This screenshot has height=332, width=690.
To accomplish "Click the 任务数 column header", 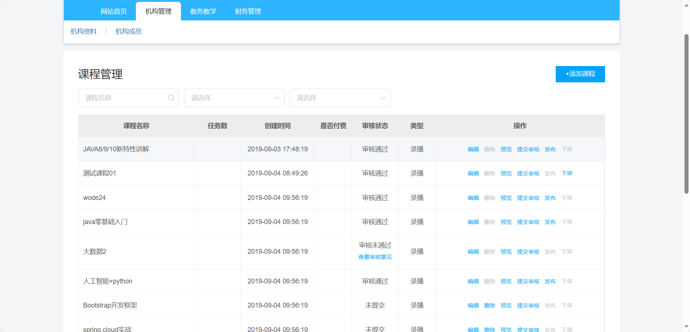I will pos(217,126).
